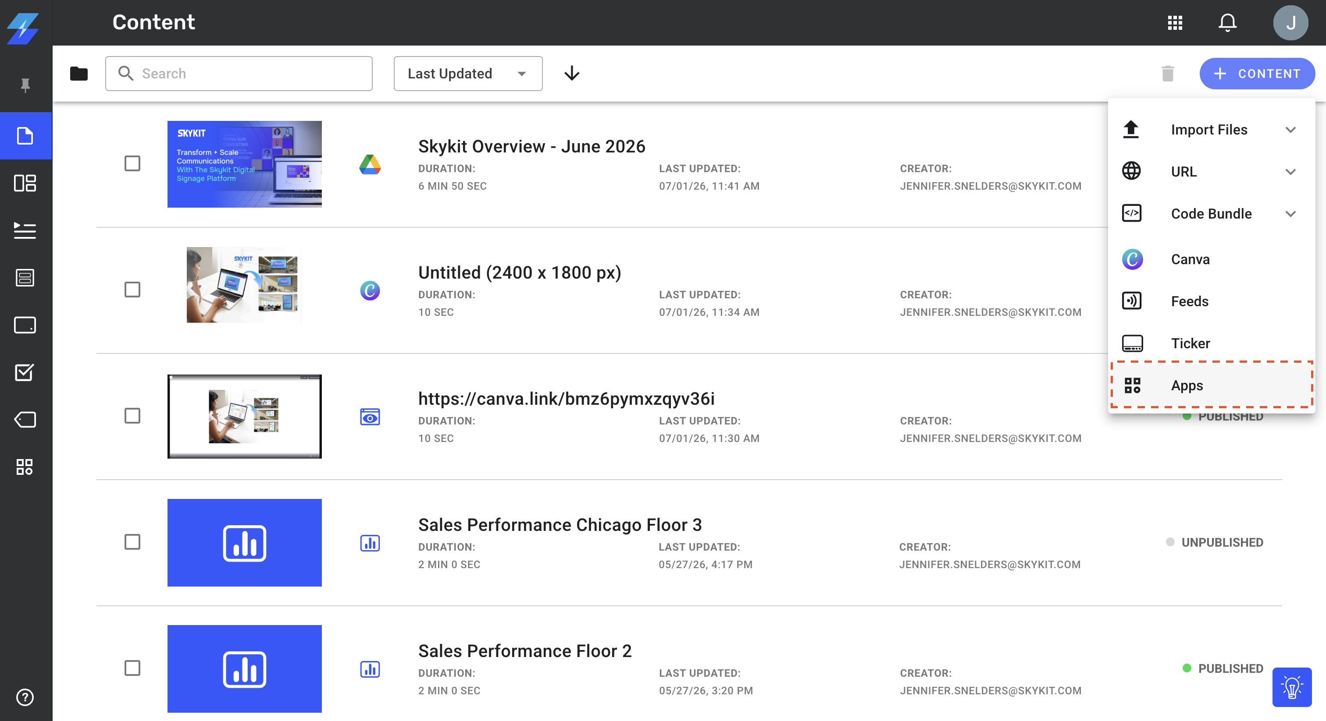Check Sales Performance Chicago Floor 3 checkbox
Viewport: 1326px width, 721px height.
pyautogui.click(x=132, y=541)
